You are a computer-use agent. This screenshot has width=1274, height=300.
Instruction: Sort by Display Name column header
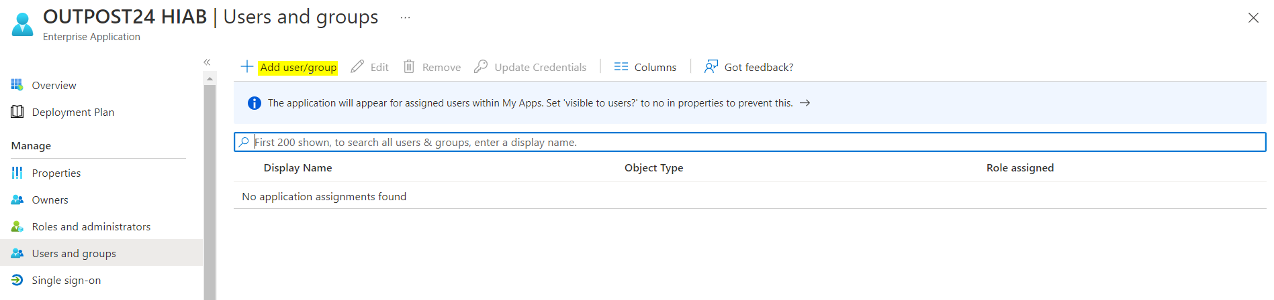[x=298, y=167]
